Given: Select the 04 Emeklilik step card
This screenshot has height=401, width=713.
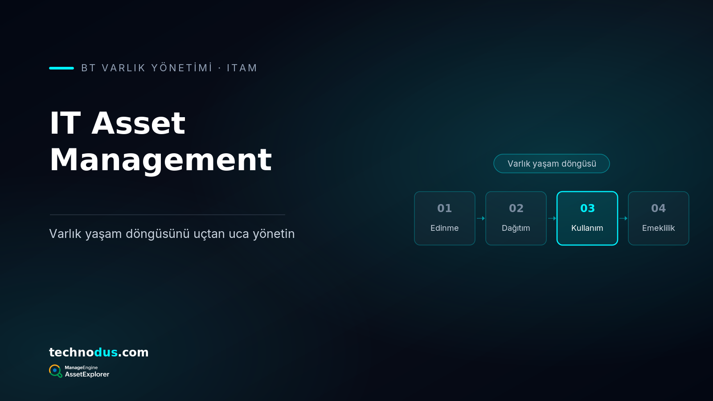Looking at the screenshot, I should coord(659,218).
